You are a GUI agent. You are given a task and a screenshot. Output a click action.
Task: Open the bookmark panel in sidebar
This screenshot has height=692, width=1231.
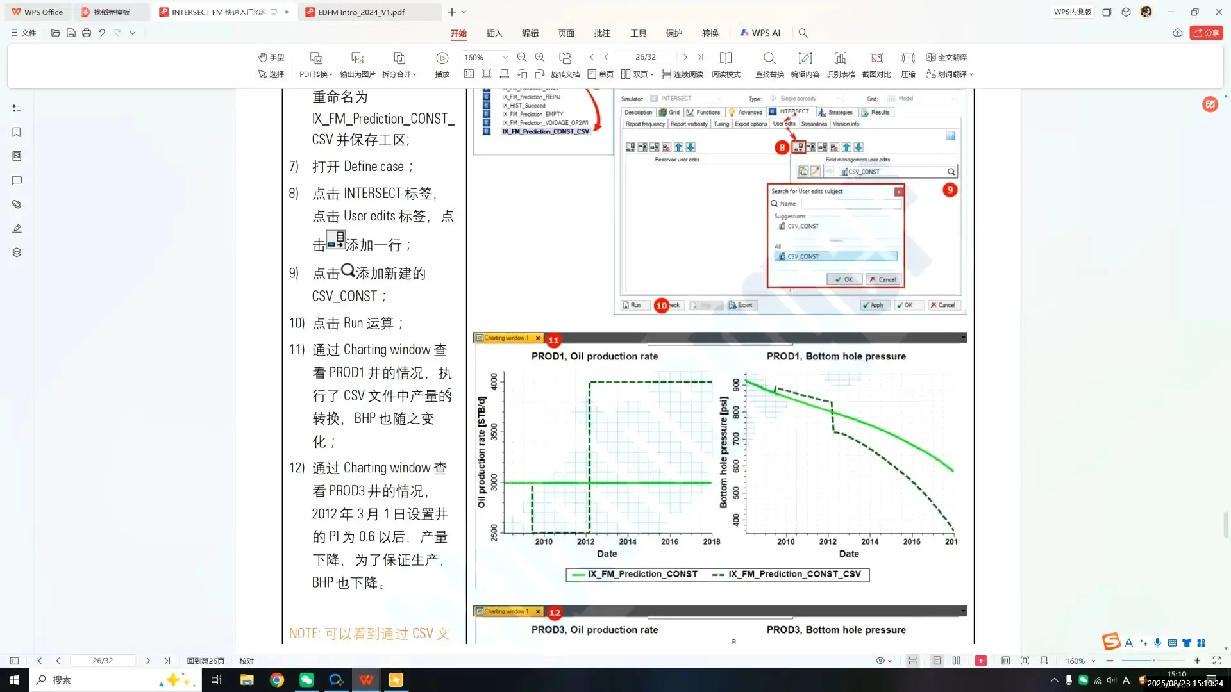click(x=17, y=132)
